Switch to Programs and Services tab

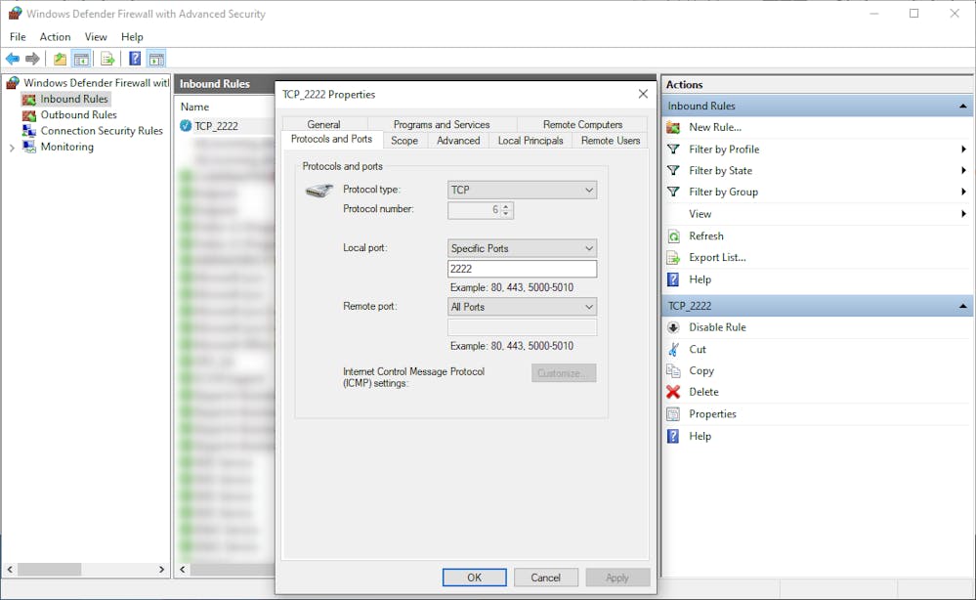[442, 124]
